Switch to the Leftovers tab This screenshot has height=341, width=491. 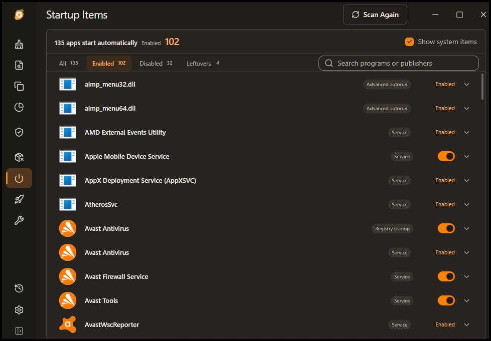[x=203, y=63]
